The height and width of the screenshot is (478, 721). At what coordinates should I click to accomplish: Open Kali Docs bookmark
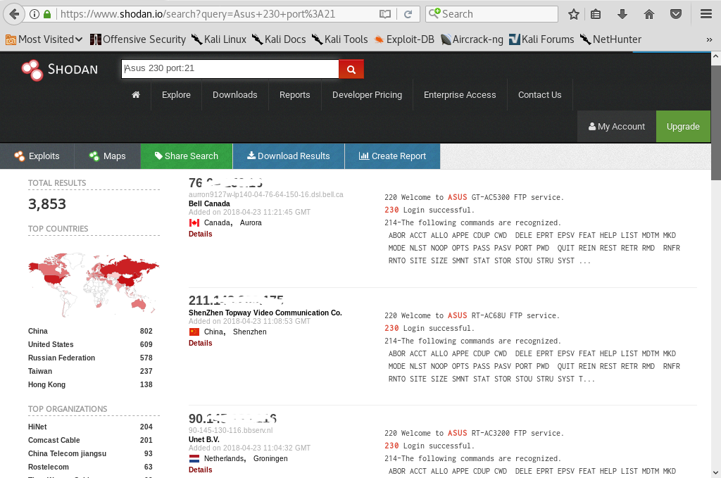[279, 39]
